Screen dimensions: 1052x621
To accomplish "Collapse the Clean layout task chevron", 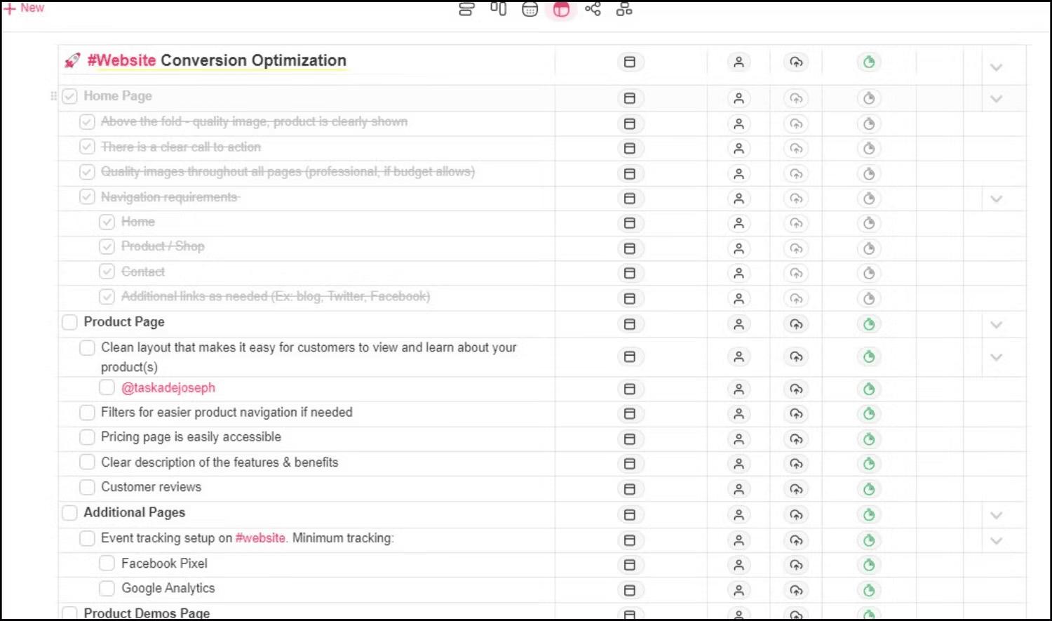I will pyautogui.click(x=996, y=357).
